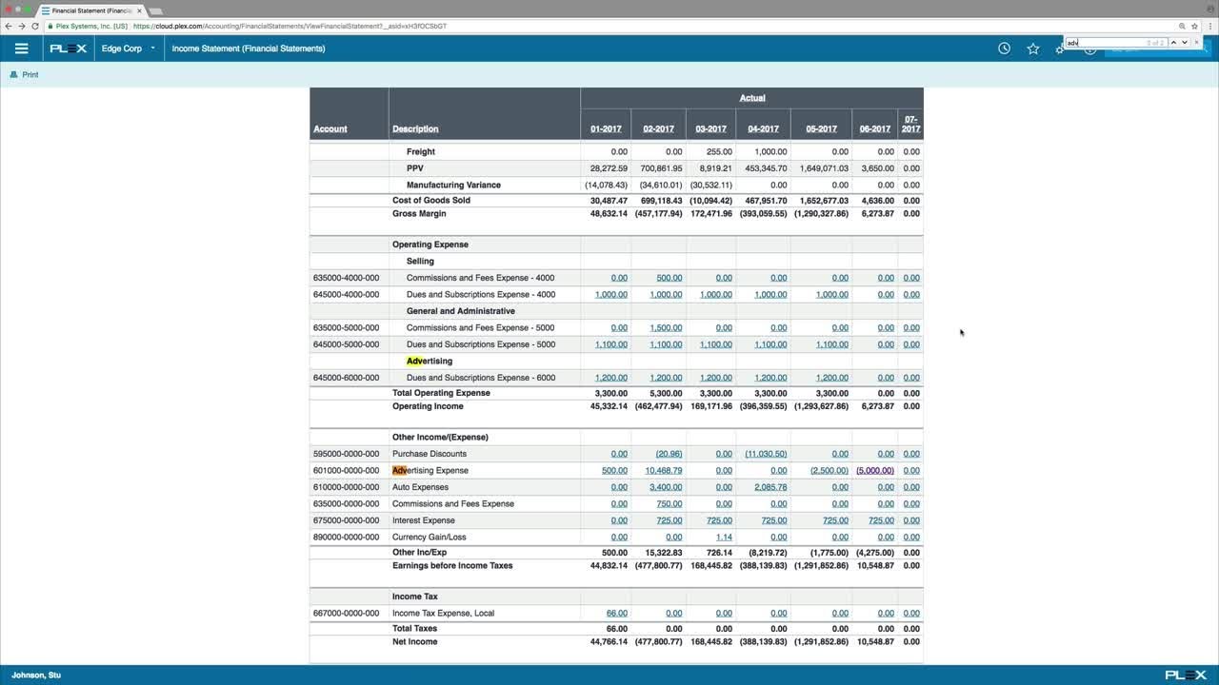The height and width of the screenshot is (685, 1219).
Task: Click the browser back arrow
Action: click(9, 26)
